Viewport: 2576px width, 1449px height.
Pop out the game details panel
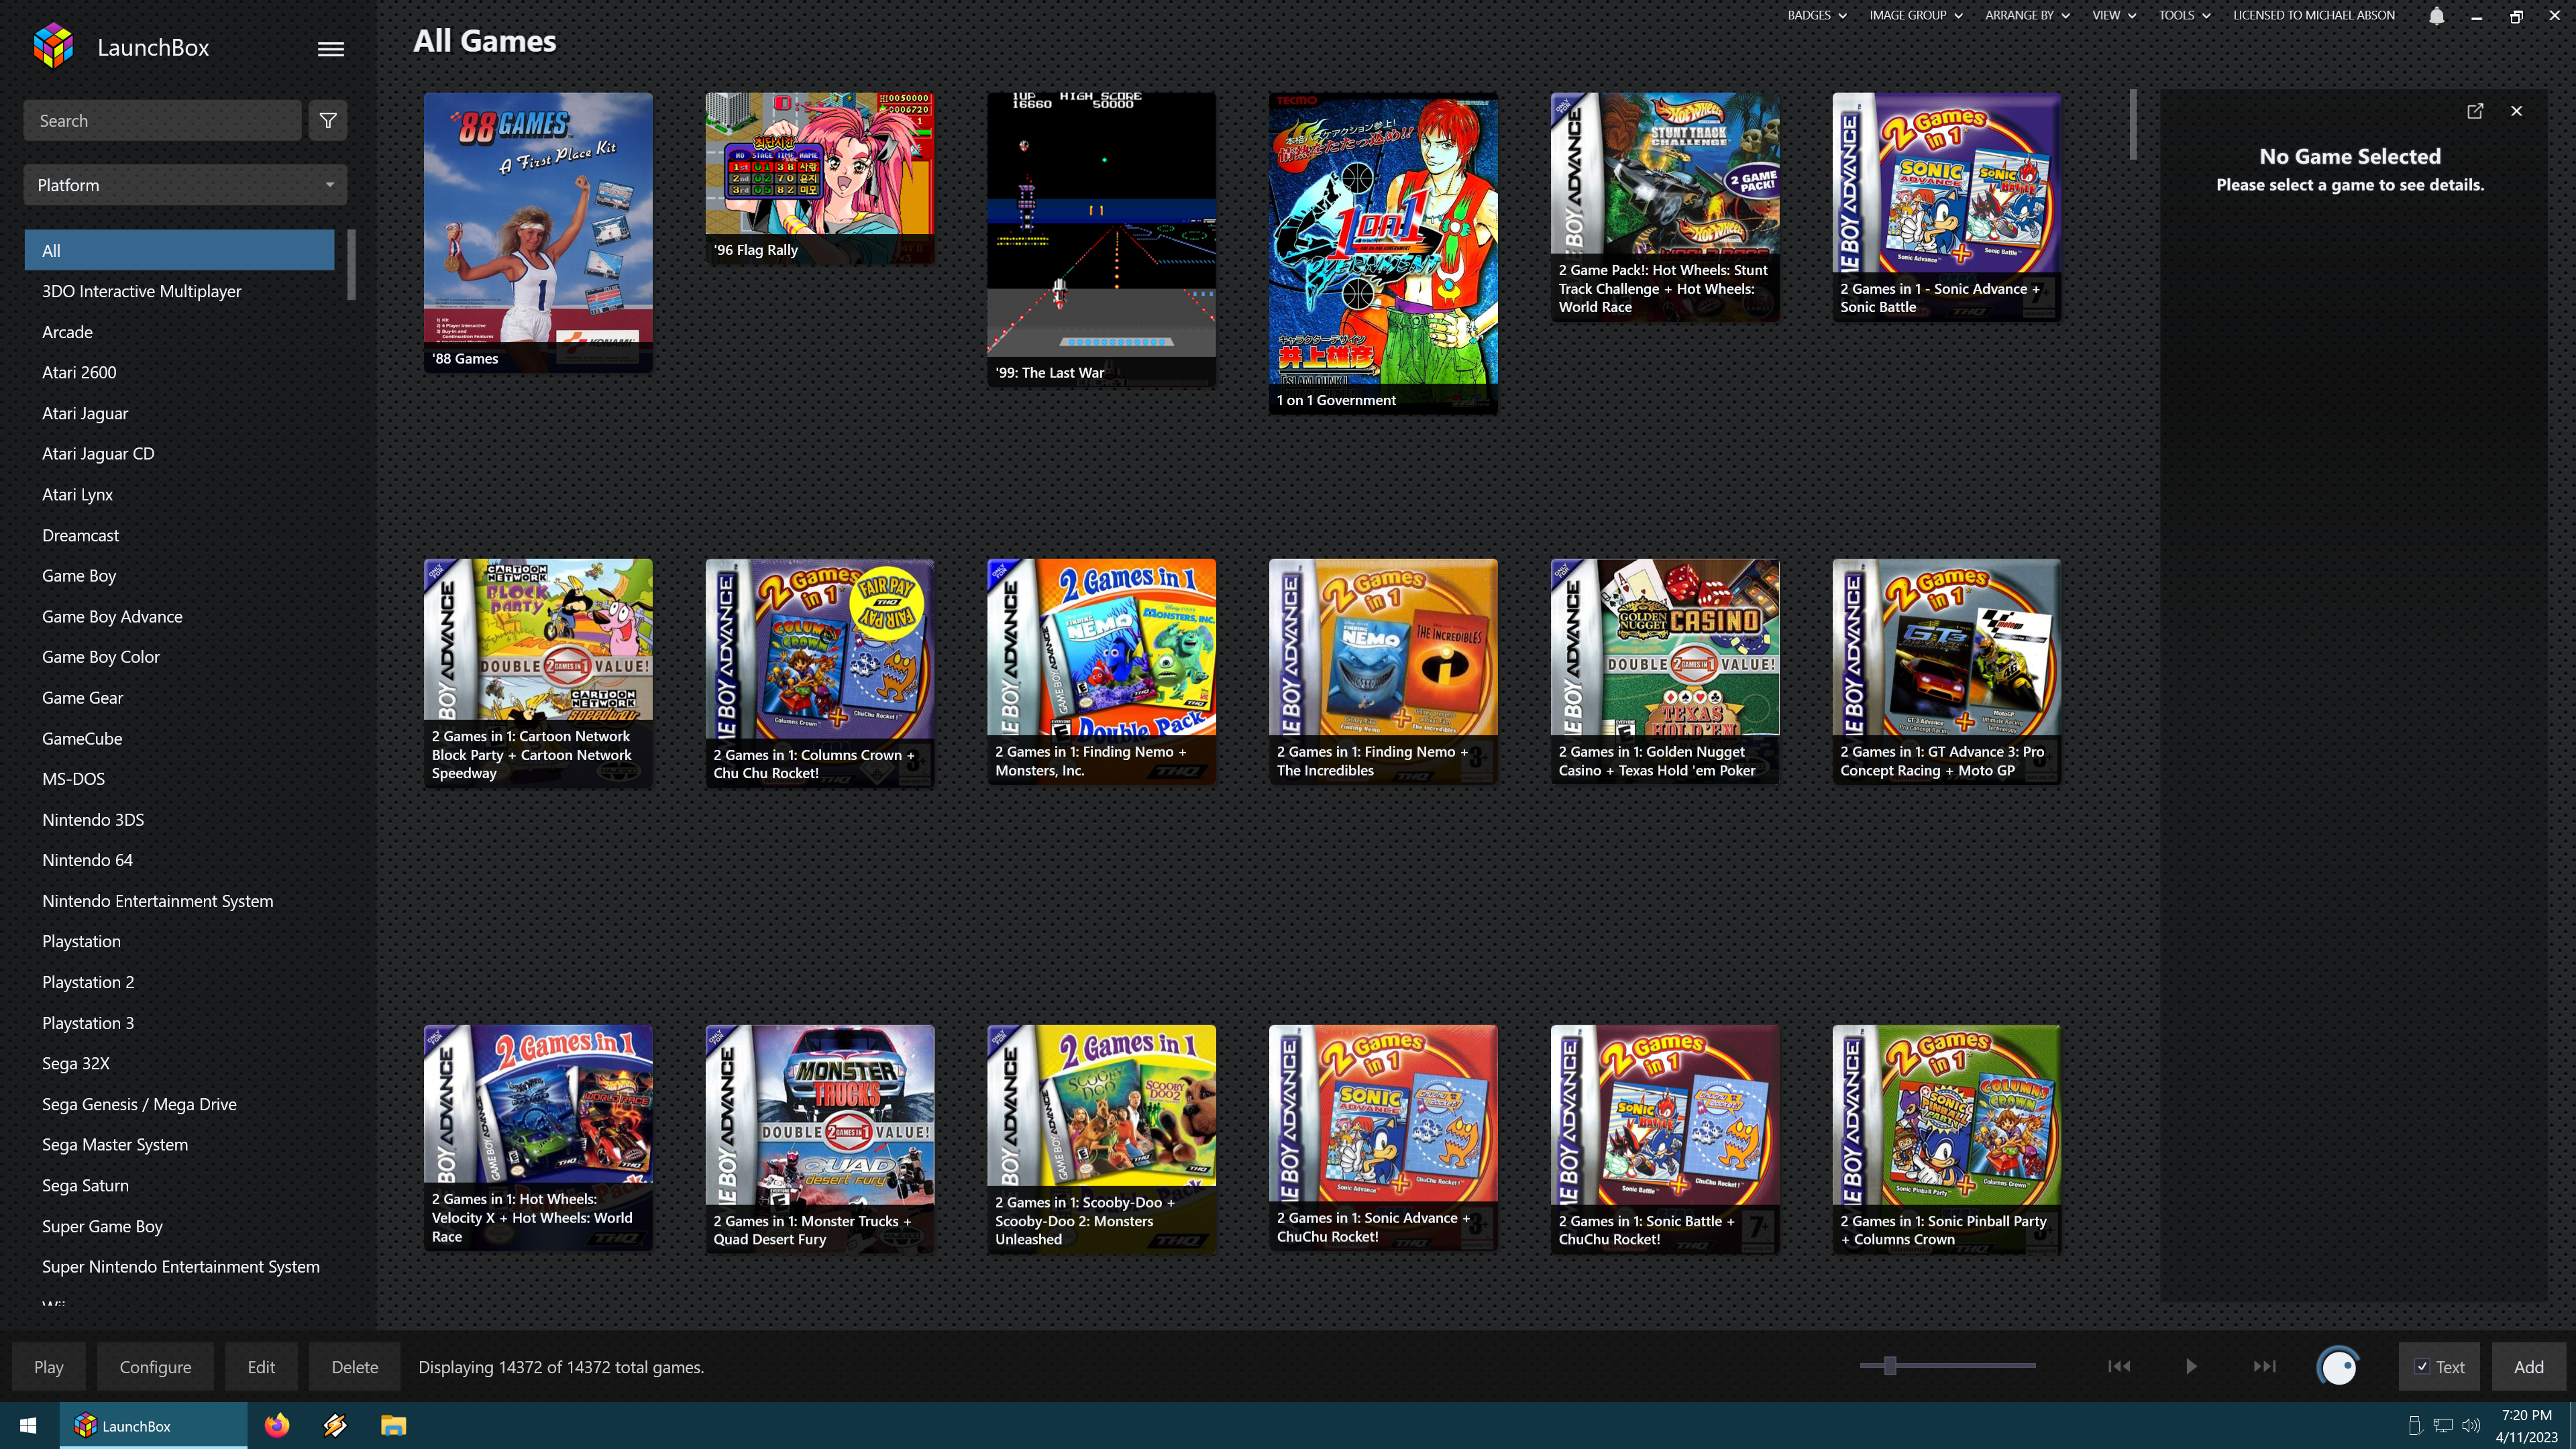coord(2475,111)
